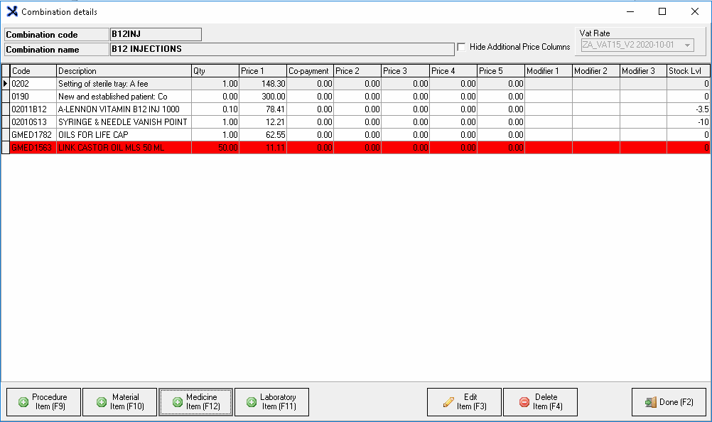
Task: Click the Co-payment column header
Action: pos(310,71)
